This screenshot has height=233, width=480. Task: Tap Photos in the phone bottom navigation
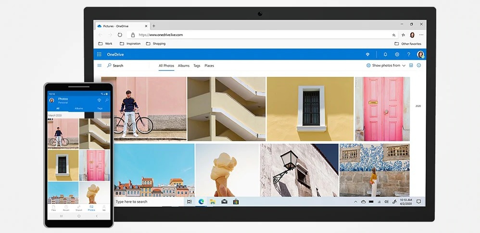pyautogui.click(x=91, y=208)
